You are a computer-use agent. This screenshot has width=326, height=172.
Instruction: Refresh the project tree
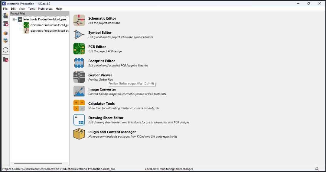6,50
